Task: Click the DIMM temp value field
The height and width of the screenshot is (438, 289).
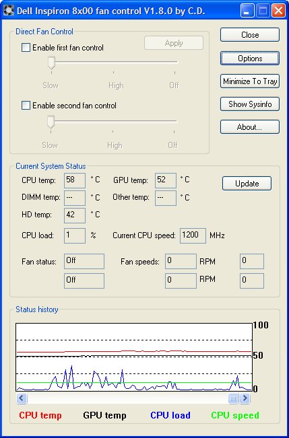Action: [75, 198]
